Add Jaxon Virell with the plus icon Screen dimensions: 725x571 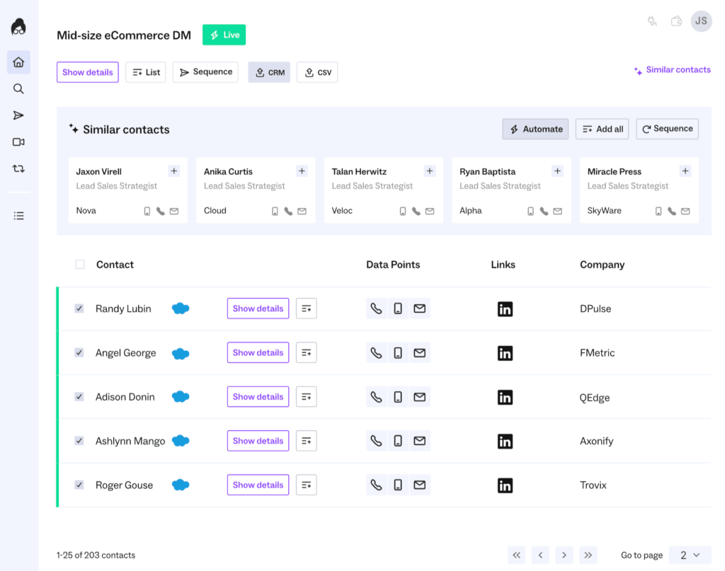174,171
